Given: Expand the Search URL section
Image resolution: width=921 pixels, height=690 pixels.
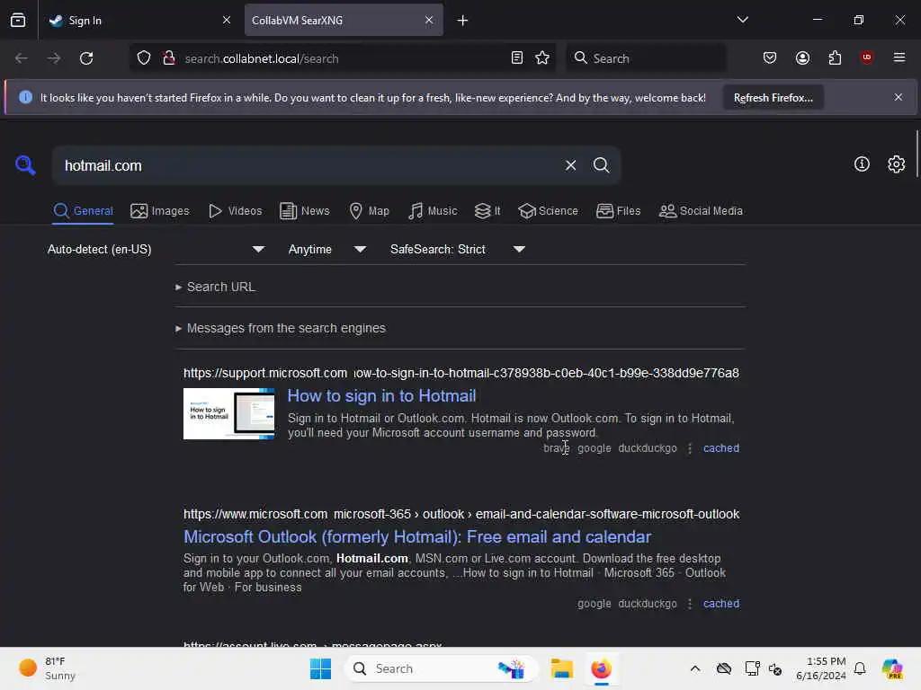Looking at the screenshot, I should pyautogui.click(x=216, y=287).
